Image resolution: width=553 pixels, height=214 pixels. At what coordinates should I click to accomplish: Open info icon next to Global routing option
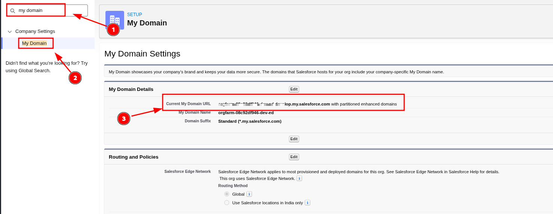[249, 194]
